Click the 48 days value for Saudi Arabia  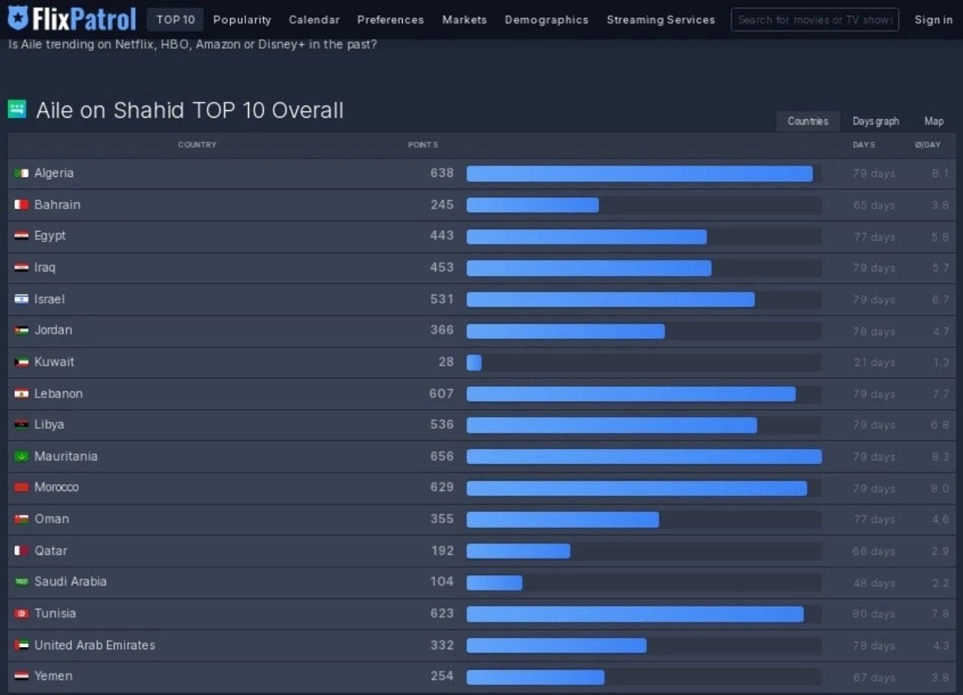pyautogui.click(x=874, y=583)
